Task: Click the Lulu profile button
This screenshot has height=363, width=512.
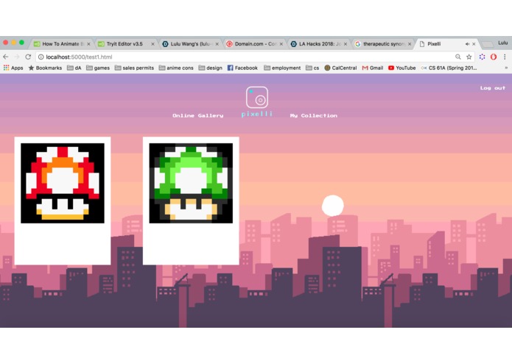Action: click(503, 43)
